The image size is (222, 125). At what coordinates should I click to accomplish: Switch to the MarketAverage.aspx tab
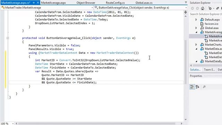(53, 3)
